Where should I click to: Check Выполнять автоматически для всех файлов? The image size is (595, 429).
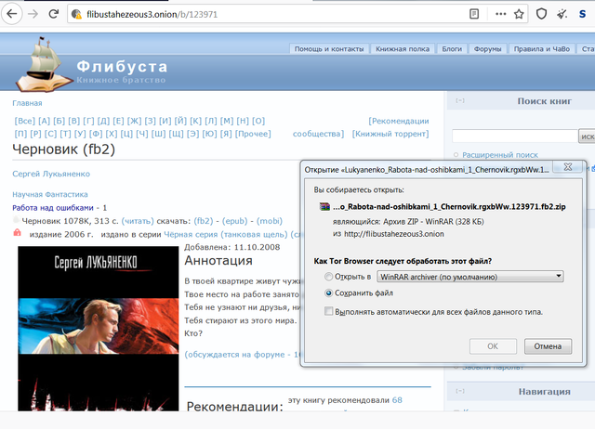coord(328,311)
